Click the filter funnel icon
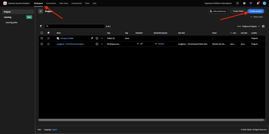This screenshot has height=134, width=269. tap(41, 26)
